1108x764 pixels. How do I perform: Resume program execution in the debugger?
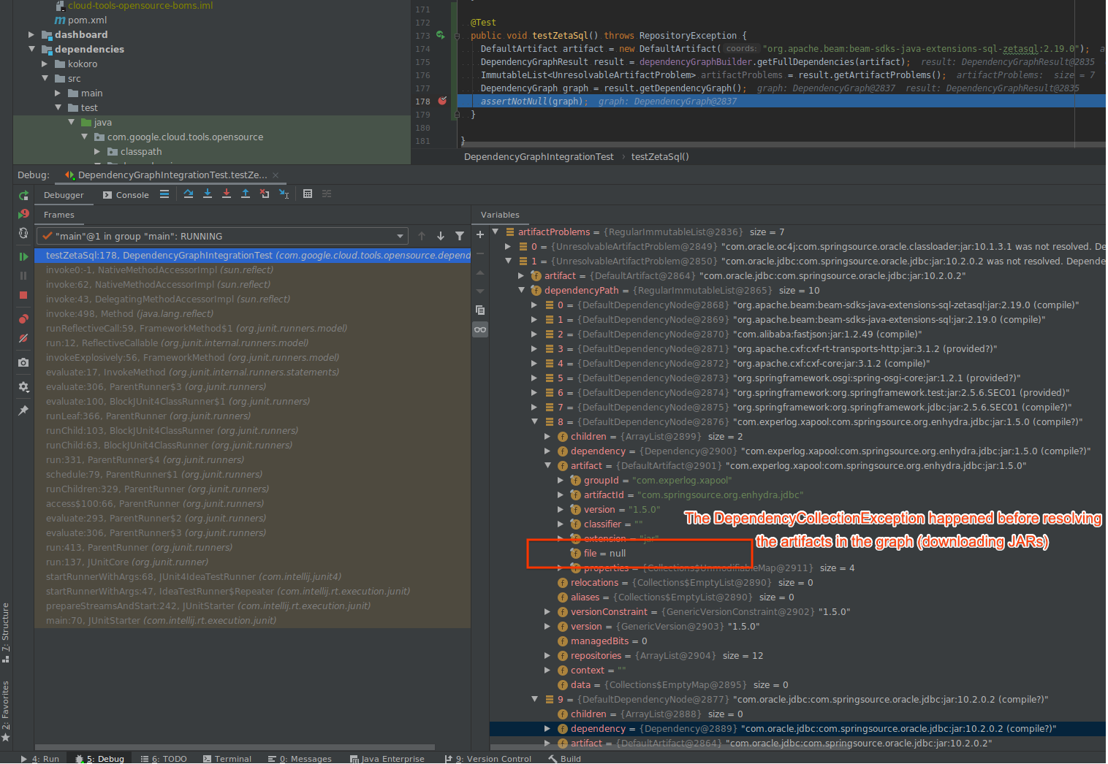click(x=23, y=256)
